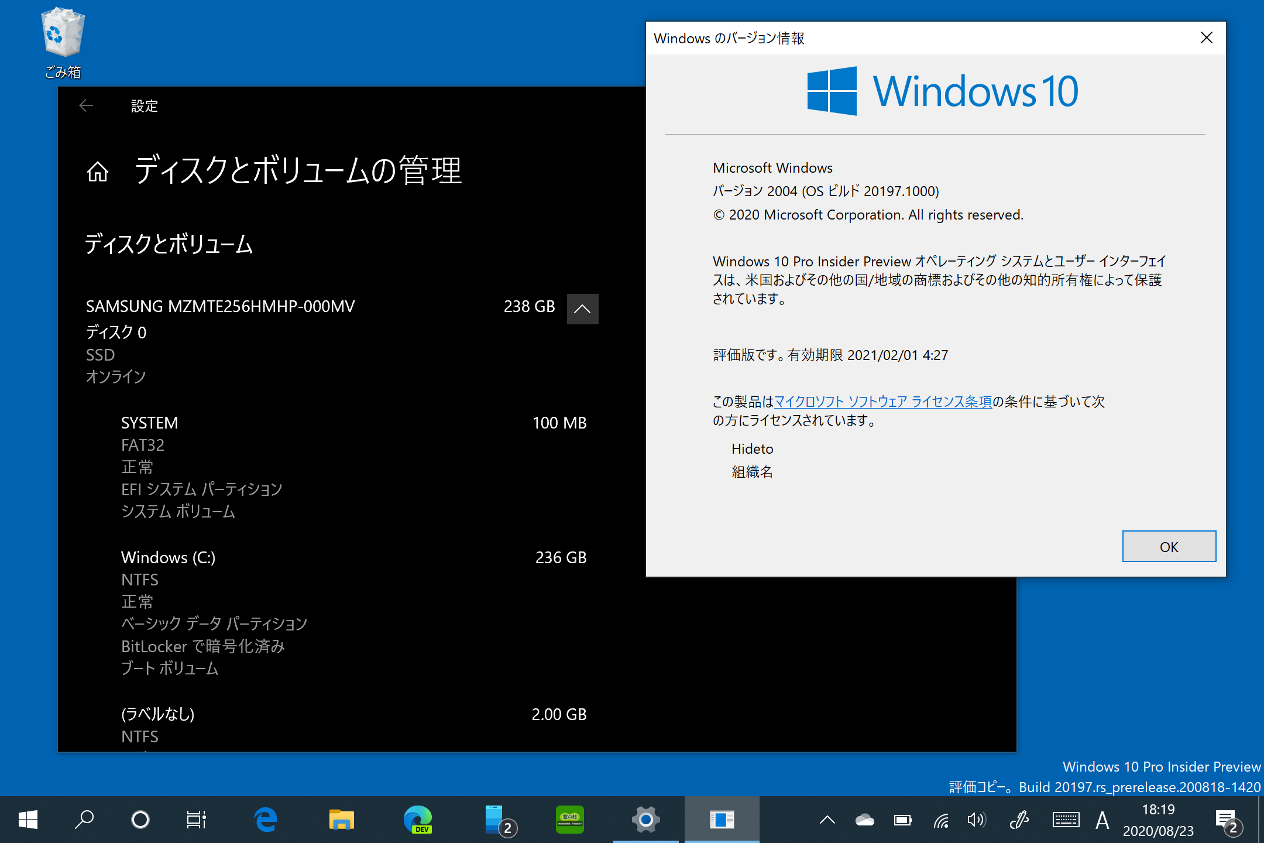Open File Explorer from the taskbar
The image size is (1264, 843).
[x=341, y=819]
